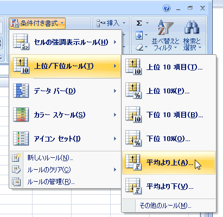The height and width of the screenshot is (217, 223).
Task: Open データ バー(D) submenu
Action: coord(65,91)
